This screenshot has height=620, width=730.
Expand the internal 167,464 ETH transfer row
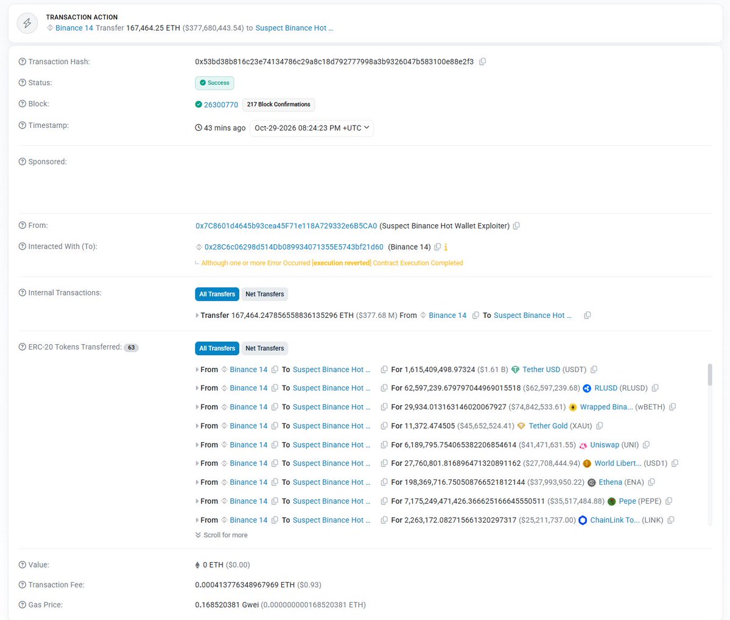click(x=197, y=315)
